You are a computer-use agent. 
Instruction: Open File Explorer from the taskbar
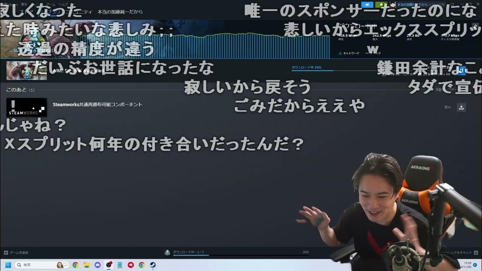click(x=86, y=265)
